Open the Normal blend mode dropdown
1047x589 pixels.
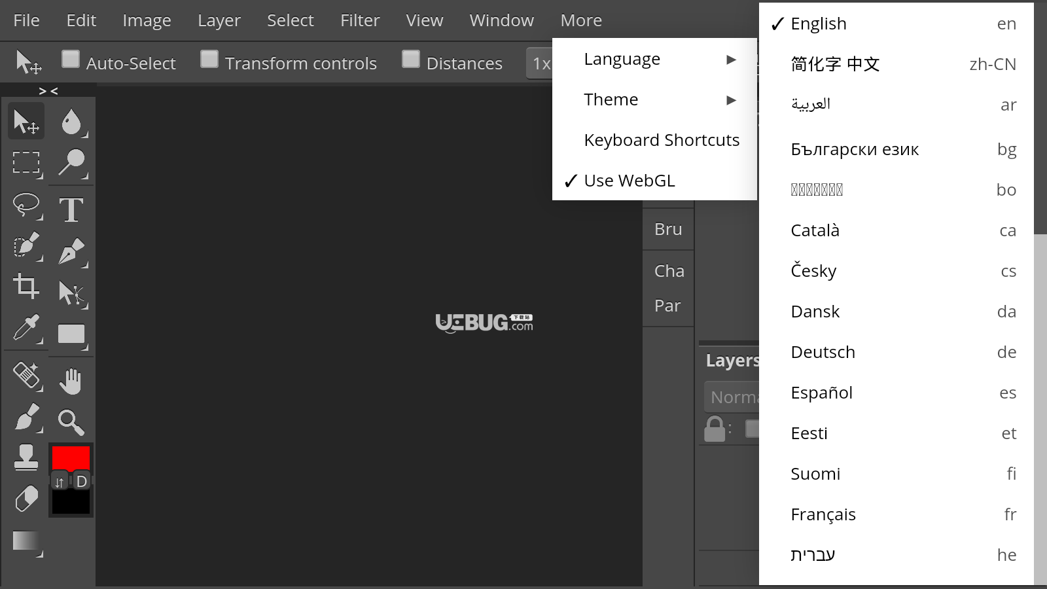[x=732, y=397]
